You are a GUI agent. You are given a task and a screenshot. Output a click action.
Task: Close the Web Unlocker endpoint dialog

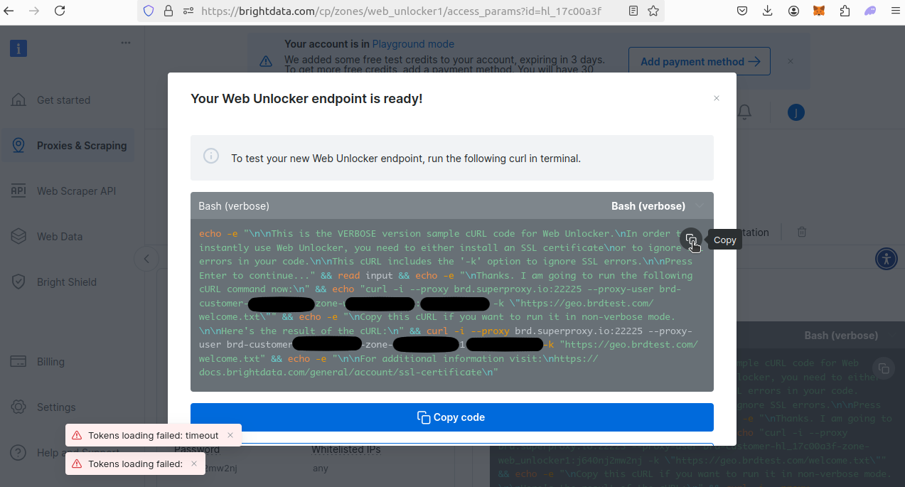click(717, 98)
